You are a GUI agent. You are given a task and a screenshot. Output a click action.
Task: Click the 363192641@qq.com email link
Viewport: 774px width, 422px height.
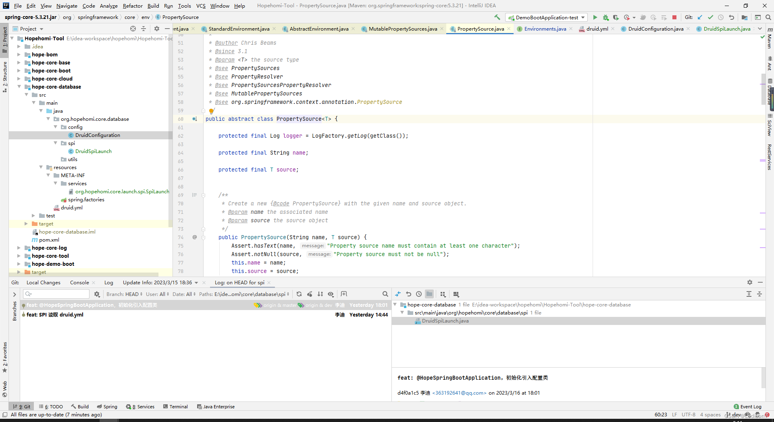point(459,393)
